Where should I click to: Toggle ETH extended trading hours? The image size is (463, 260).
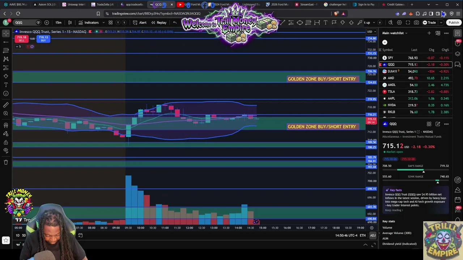362,235
